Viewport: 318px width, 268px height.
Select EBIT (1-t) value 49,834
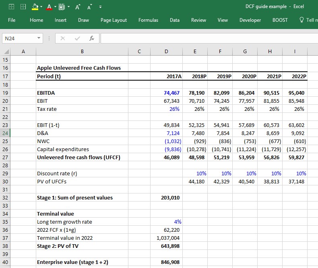pyautogui.click(x=166, y=125)
